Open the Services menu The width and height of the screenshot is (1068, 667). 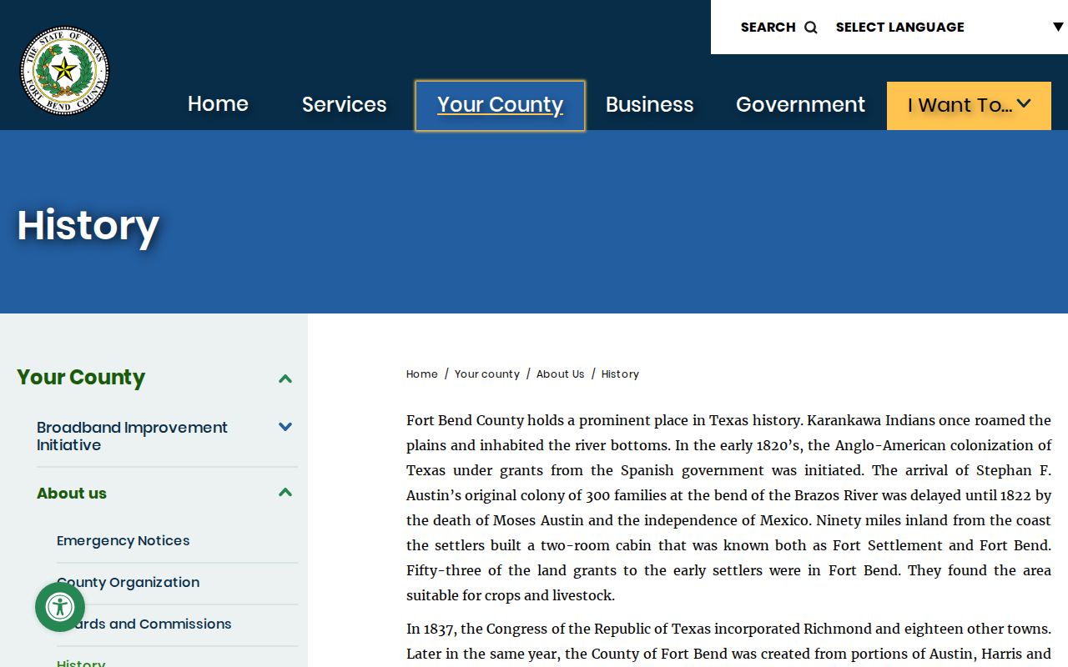tap(345, 104)
